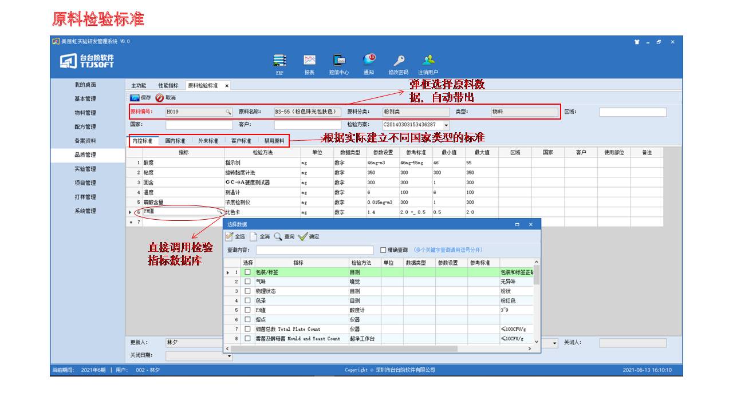Click the 保存 save icon in toolbar

(135, 98)
